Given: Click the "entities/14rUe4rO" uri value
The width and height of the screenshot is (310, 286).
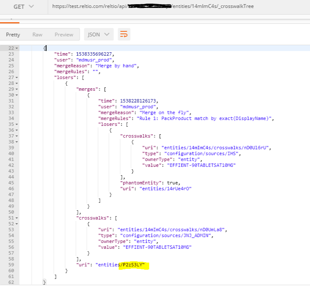Looking at the screenshot, I should (x=166, y=189).
